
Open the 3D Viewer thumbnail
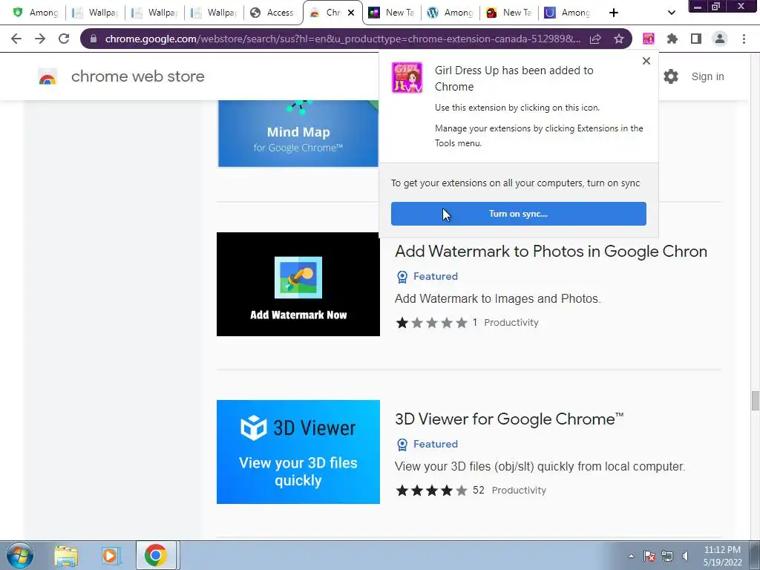tap(298, 452)
